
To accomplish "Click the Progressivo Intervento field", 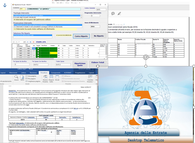I will (95, 16).
